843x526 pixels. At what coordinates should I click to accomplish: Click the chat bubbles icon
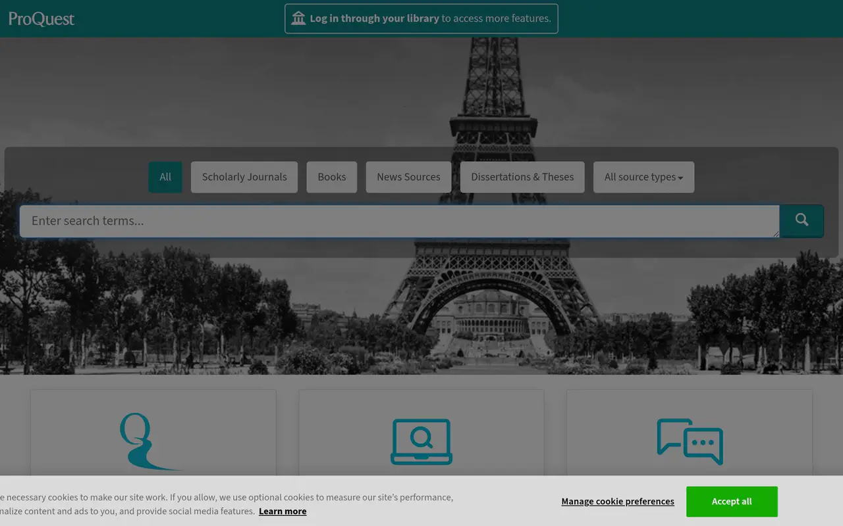[690, 441]
